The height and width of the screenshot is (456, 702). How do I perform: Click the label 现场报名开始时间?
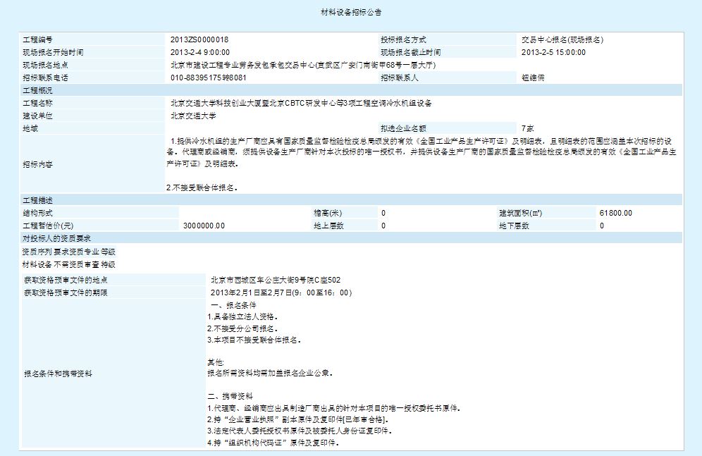[x=53, y=52]
